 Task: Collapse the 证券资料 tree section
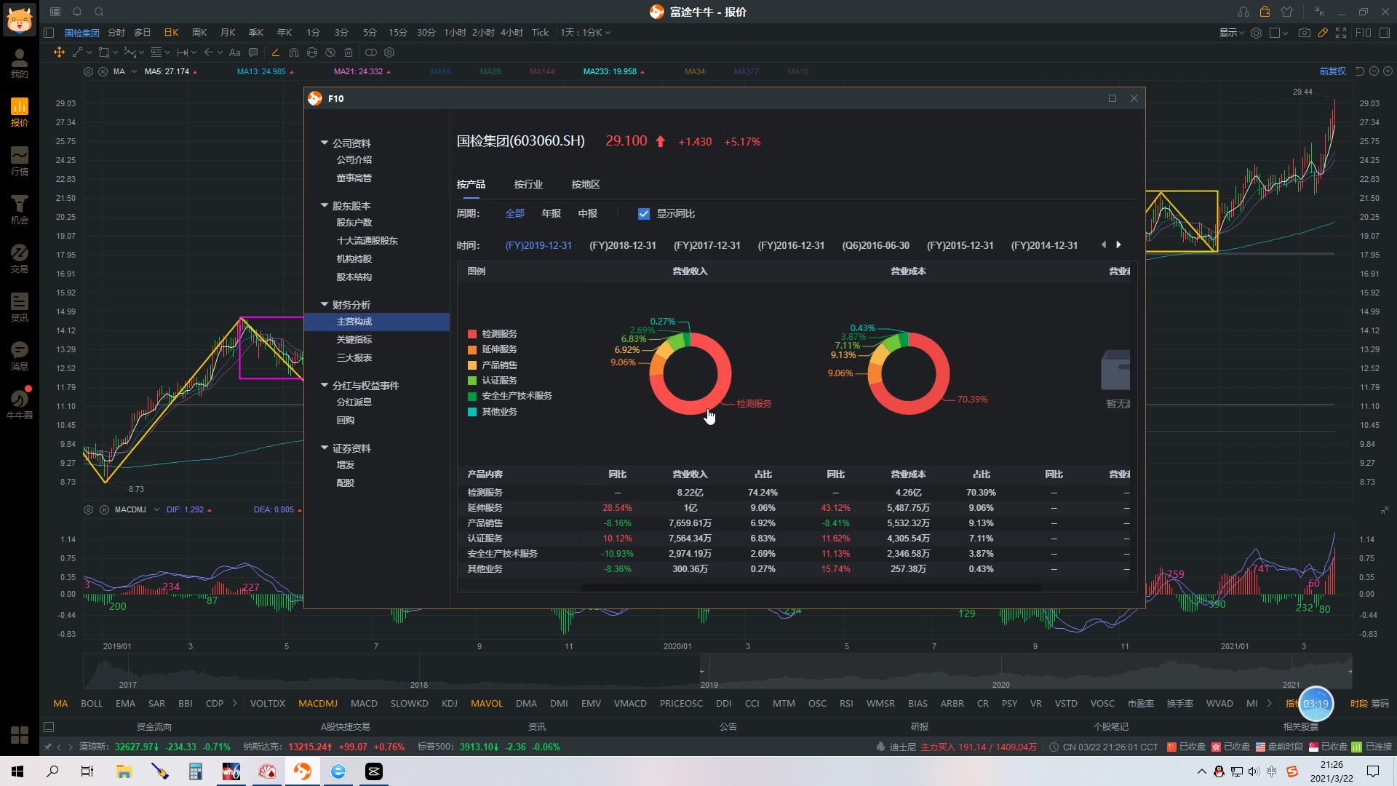pyautogui.click(x=325, y=448)
